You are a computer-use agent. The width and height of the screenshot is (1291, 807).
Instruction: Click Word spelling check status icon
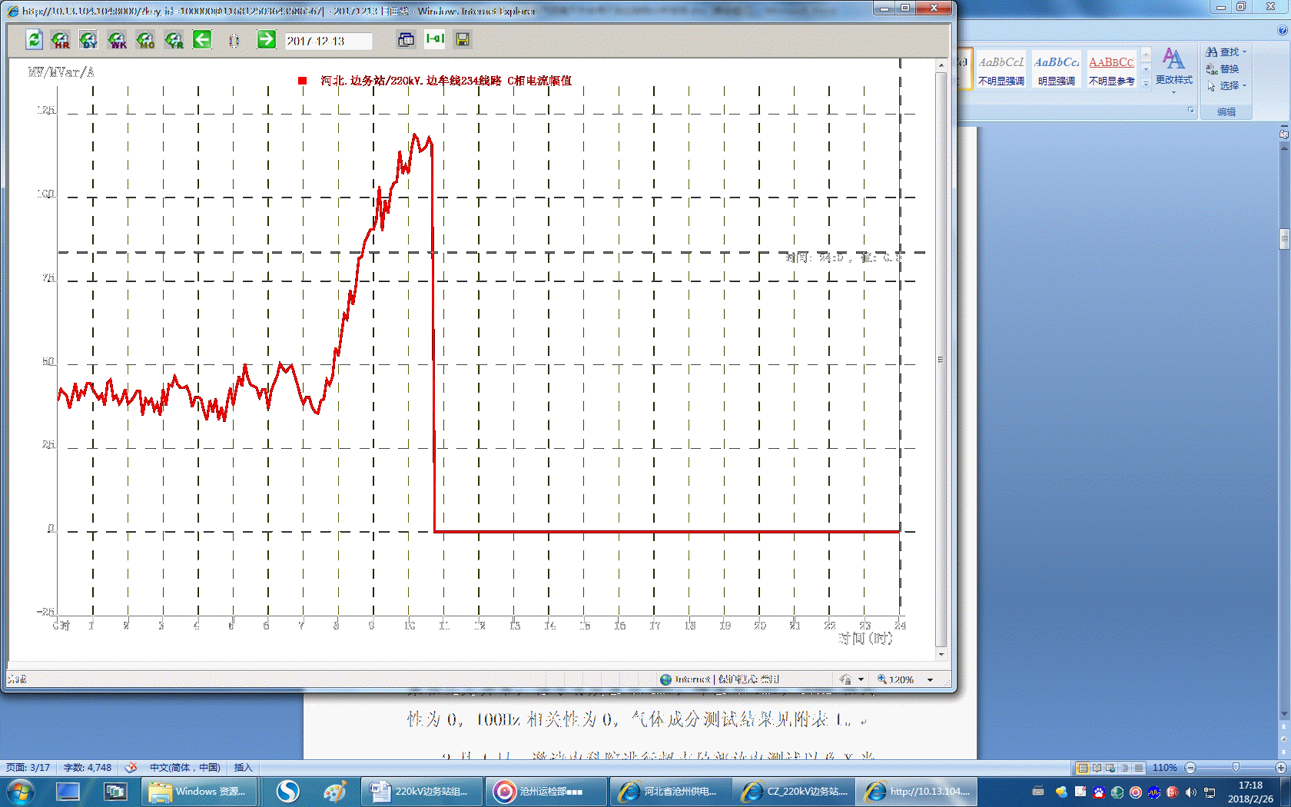131,768
